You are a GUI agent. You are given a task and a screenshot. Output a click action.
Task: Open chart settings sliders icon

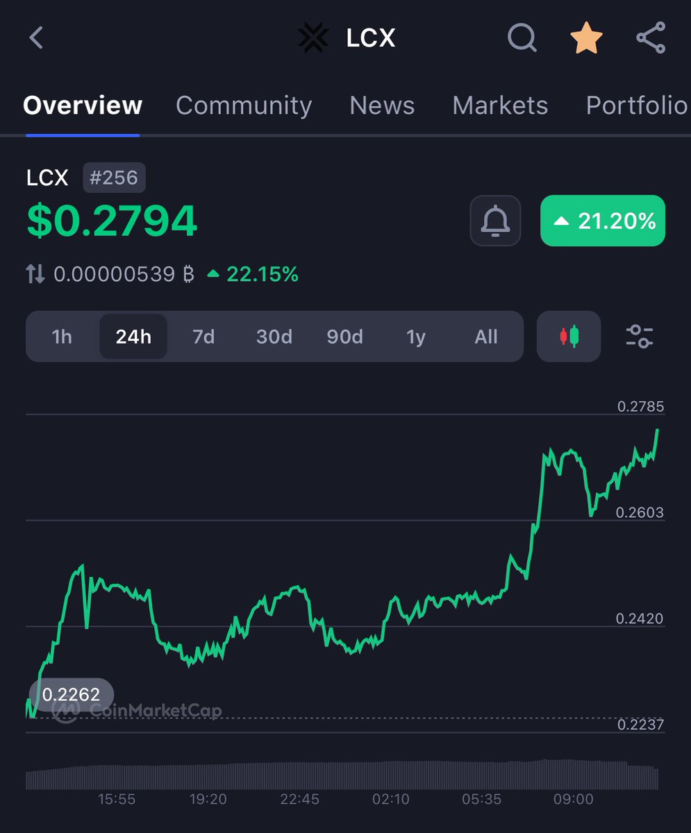tap(638, 337)
